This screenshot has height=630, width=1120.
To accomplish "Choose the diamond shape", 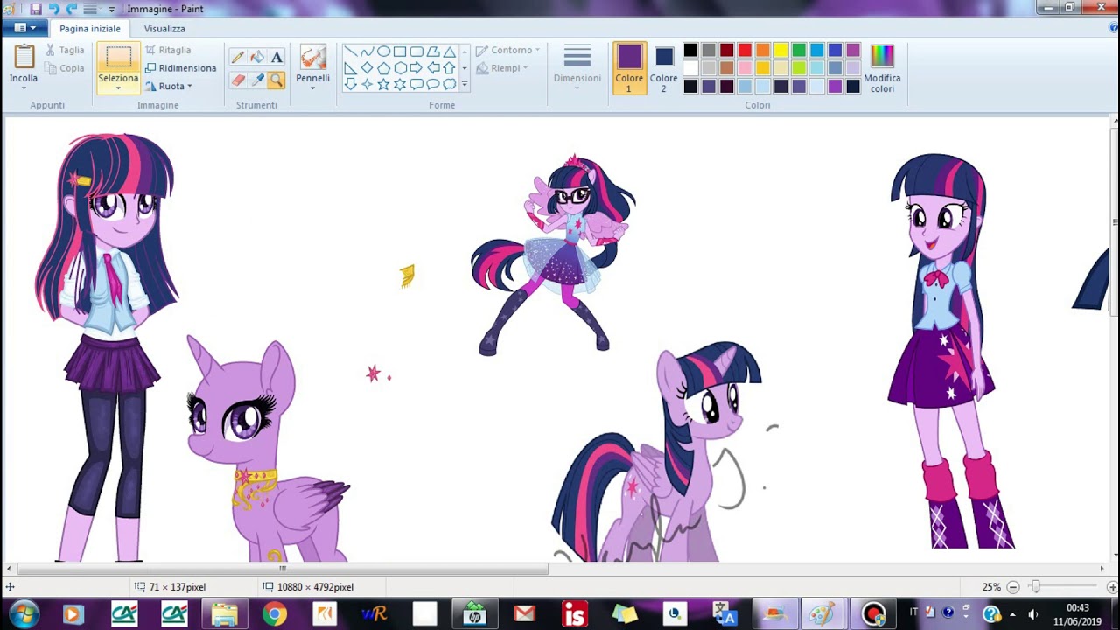I will tap(367, 68).
